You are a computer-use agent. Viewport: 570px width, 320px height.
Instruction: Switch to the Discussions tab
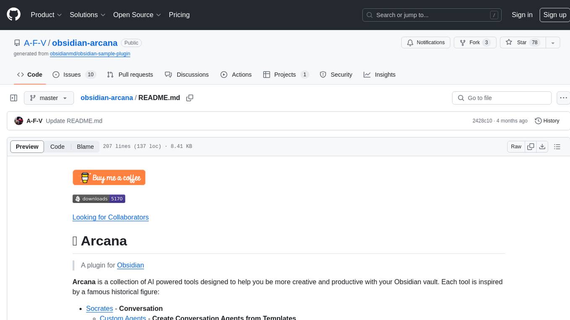(x=187, y=75)
